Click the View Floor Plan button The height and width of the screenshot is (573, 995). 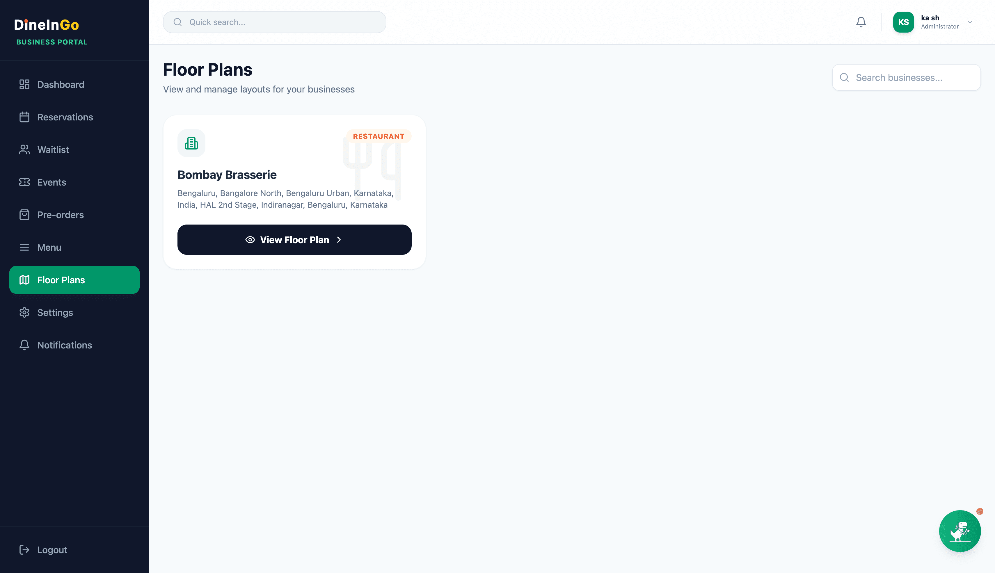tap(294, 240)
